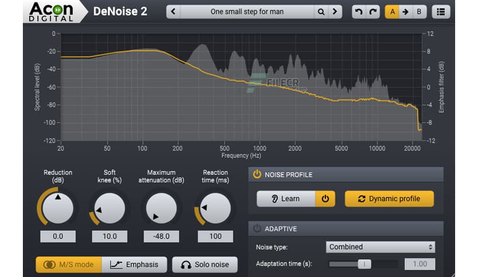Go to previous preset arrow
Viewport: 478px width, 277px height.
click(x=173, y=11)
